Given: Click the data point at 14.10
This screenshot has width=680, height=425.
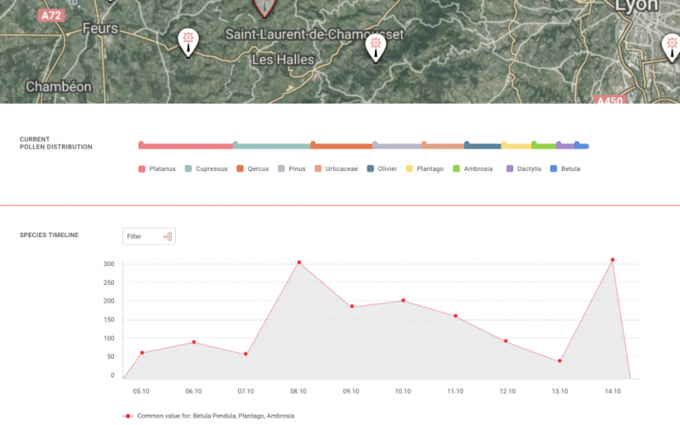Looking at the screenshot, I should click(x=612, y=260).
